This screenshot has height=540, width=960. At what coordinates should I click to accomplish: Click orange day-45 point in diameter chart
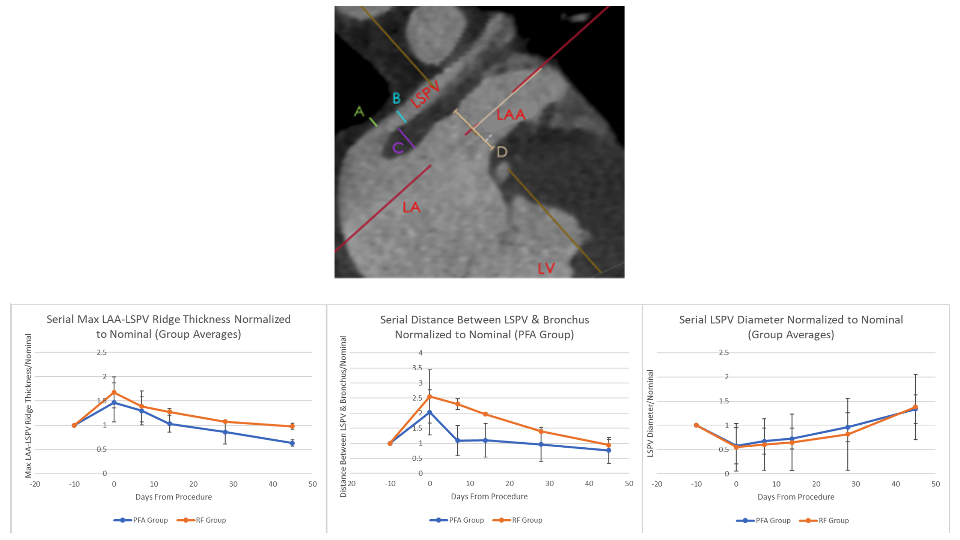(915, 407)
